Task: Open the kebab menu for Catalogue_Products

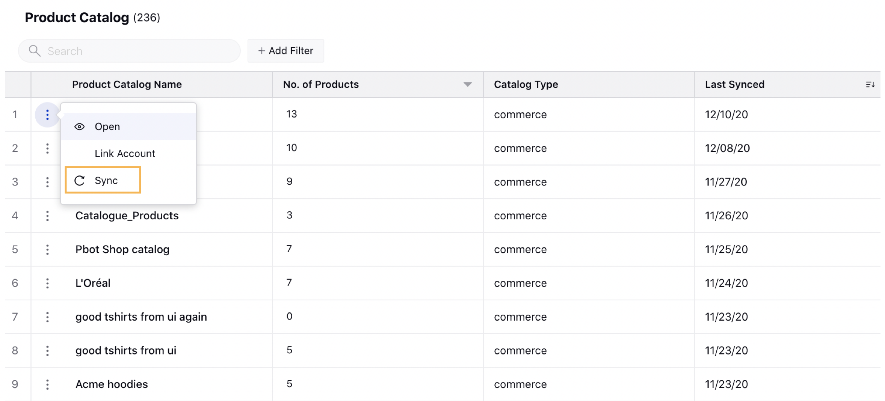Action: (x=47, y=216)
